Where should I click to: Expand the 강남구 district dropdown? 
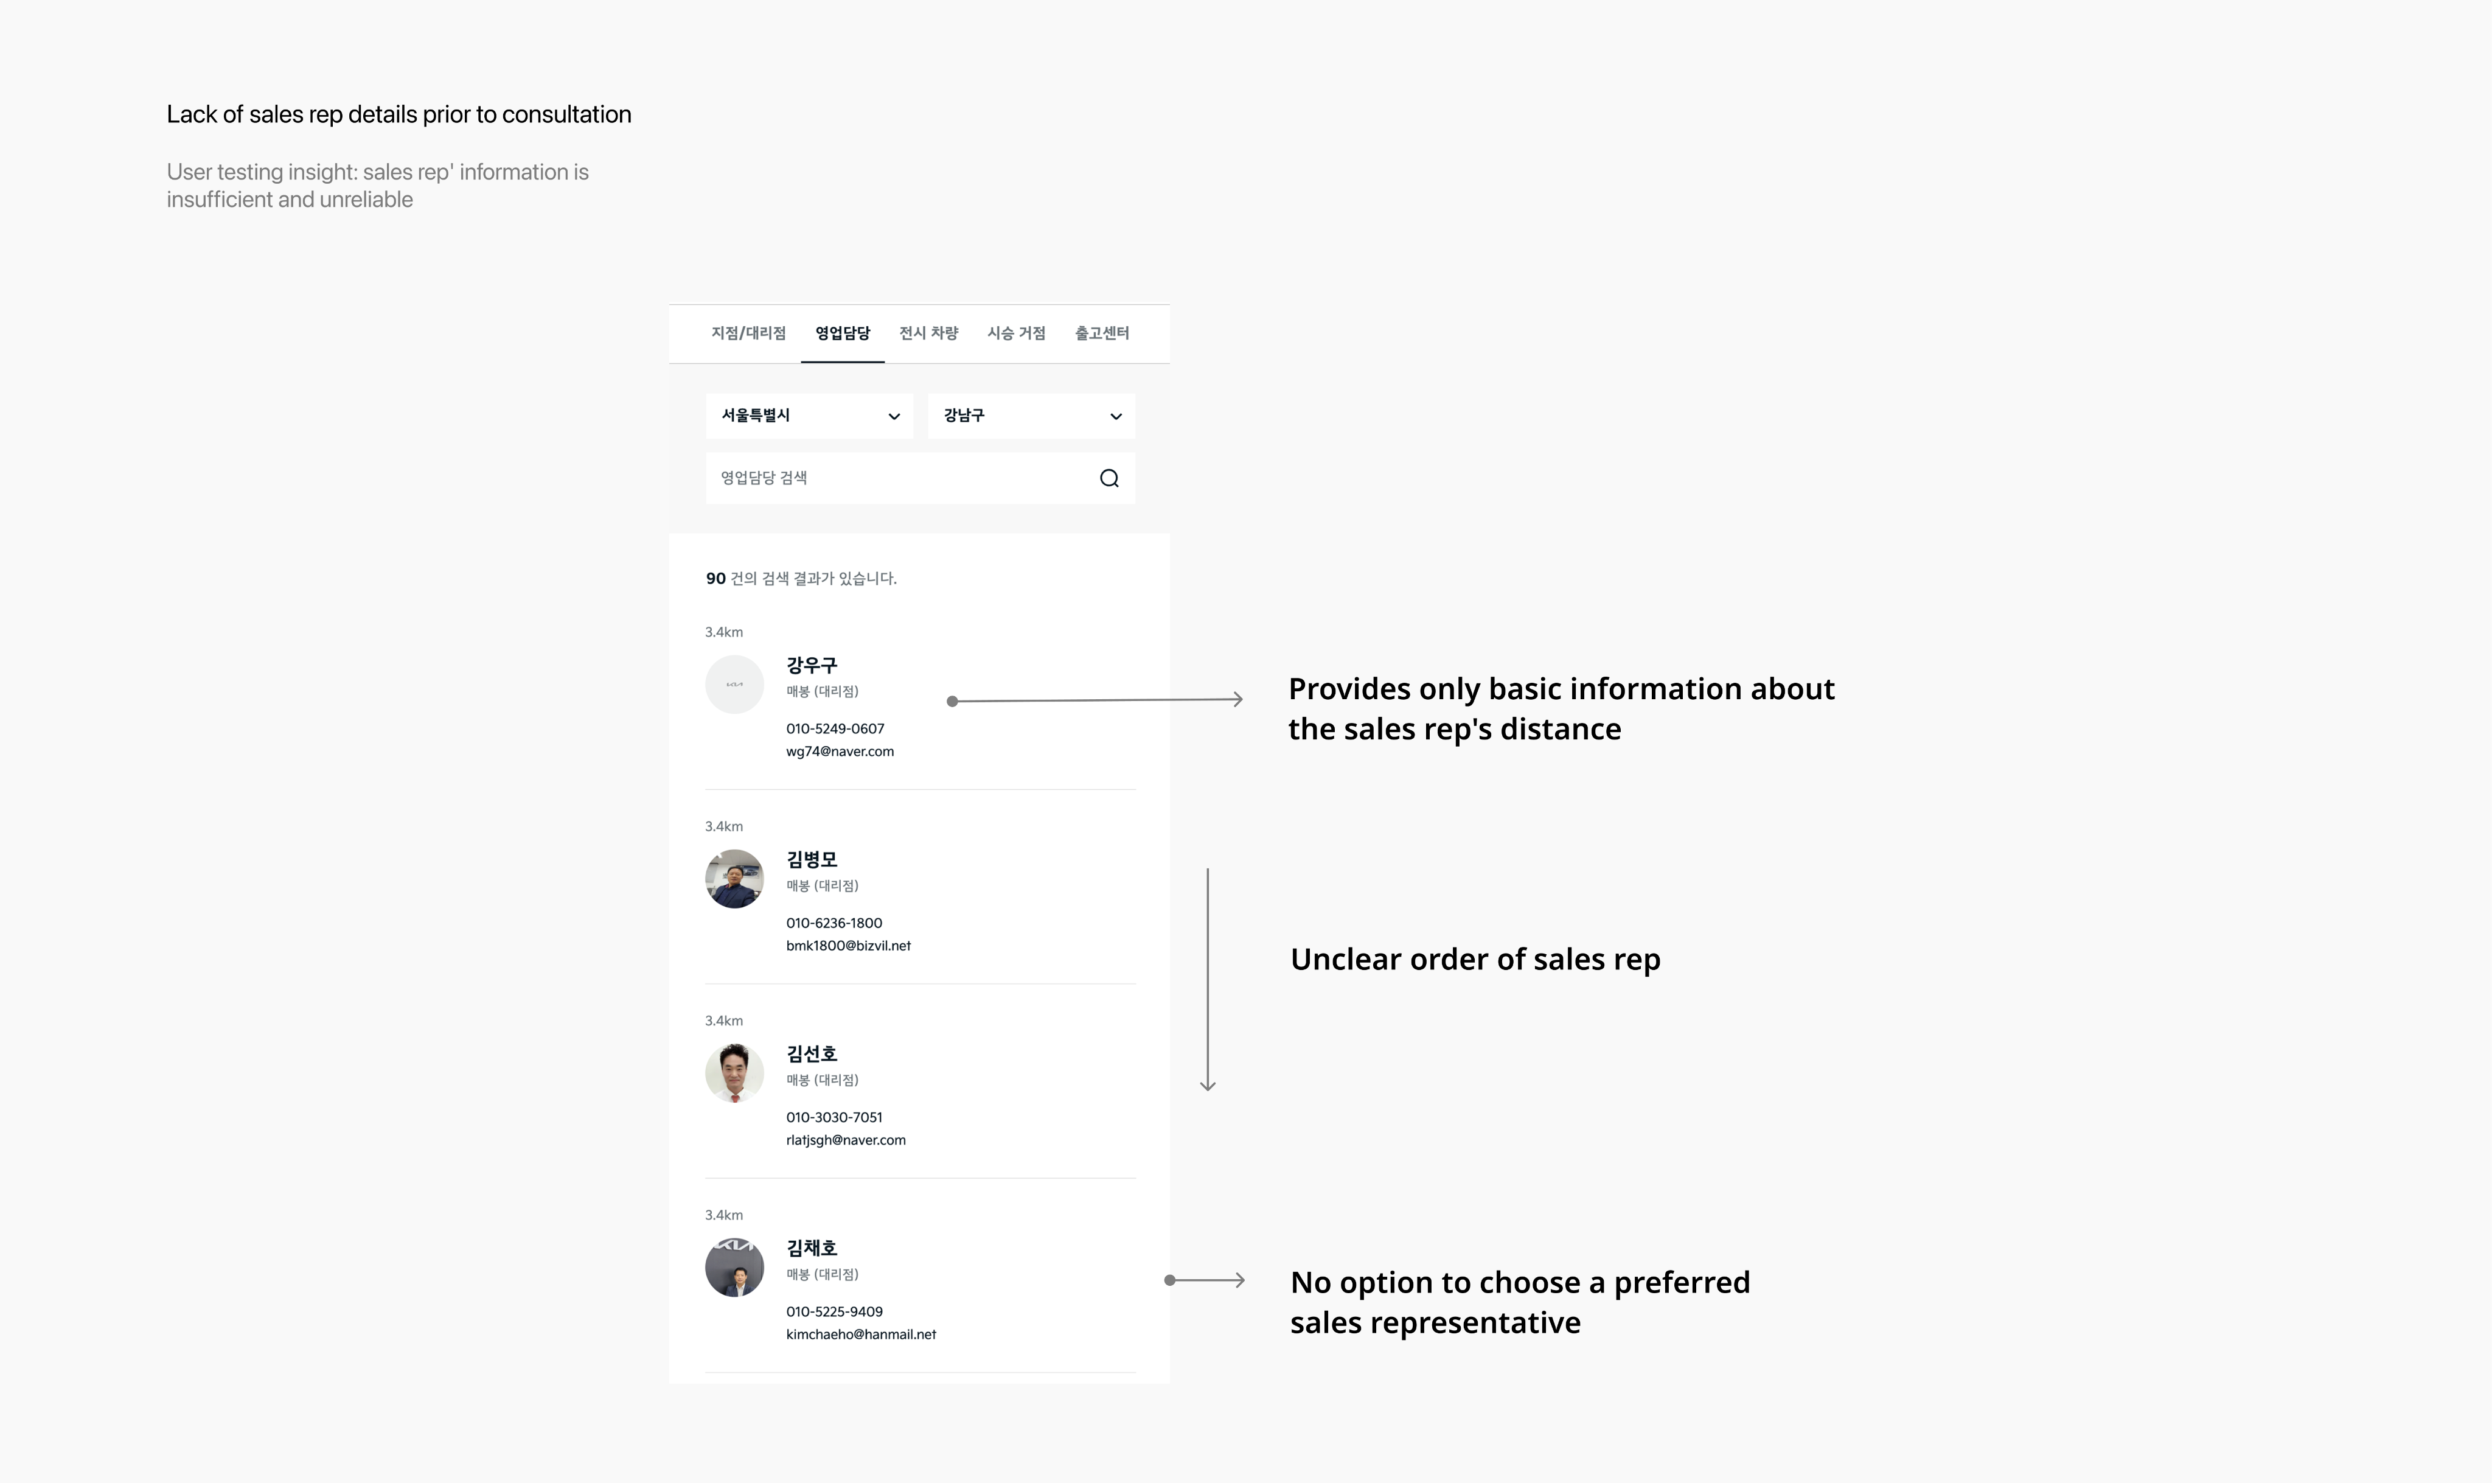[1031, 416]
